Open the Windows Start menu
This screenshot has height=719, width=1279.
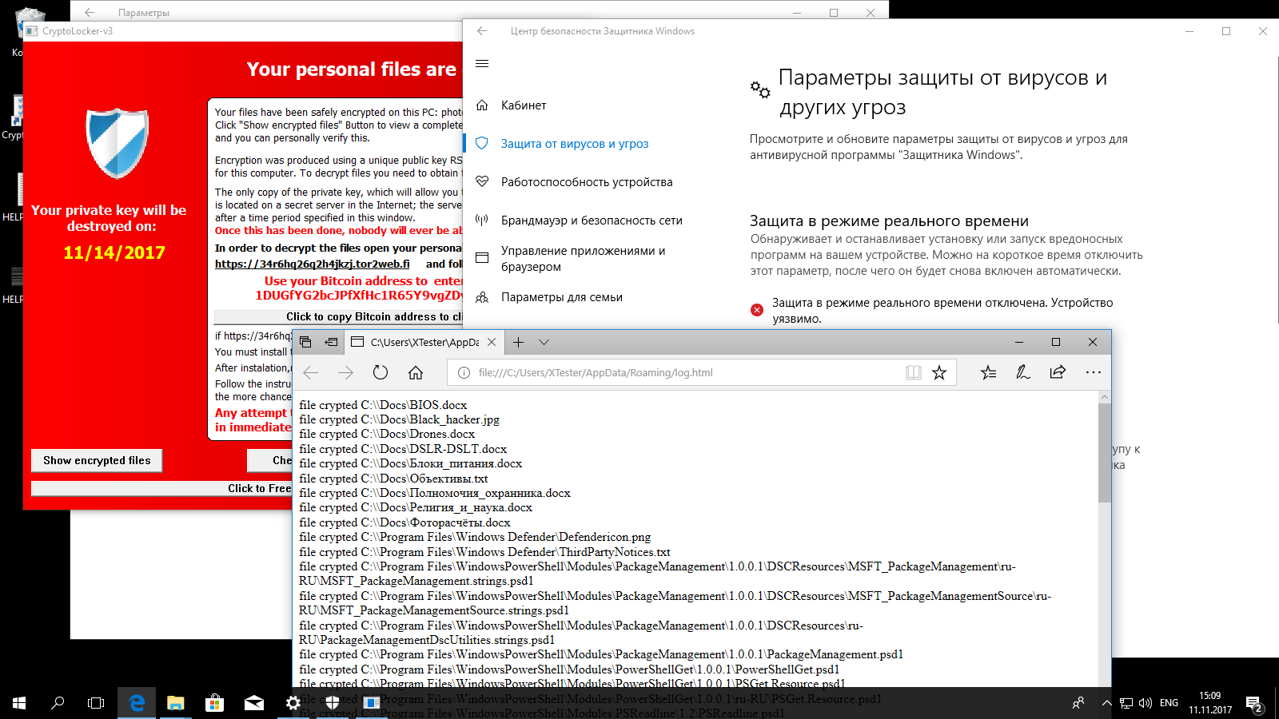tap(19, 703)
